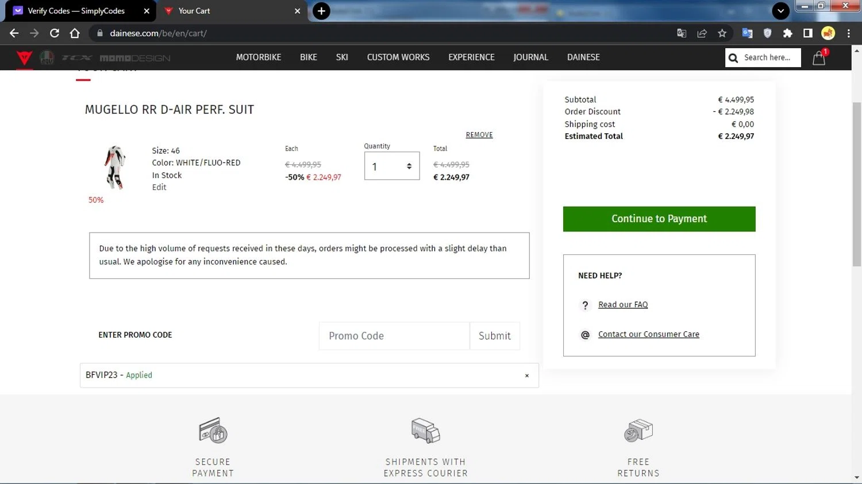Click the FAQ question mark icon
This screenshot has height=484, width=862.
585,305
